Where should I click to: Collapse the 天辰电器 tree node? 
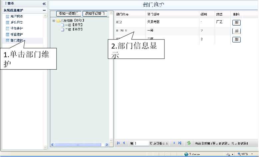pos(54,21)
